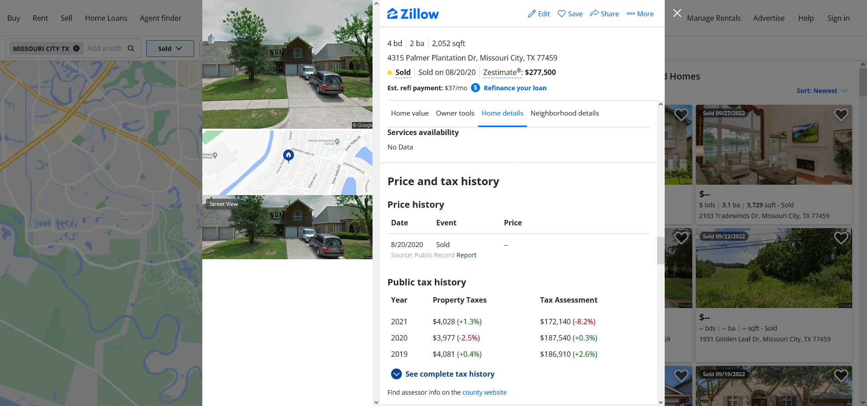867x406 pixels.
Task: Open the county website link
Action: pos(485,392)
